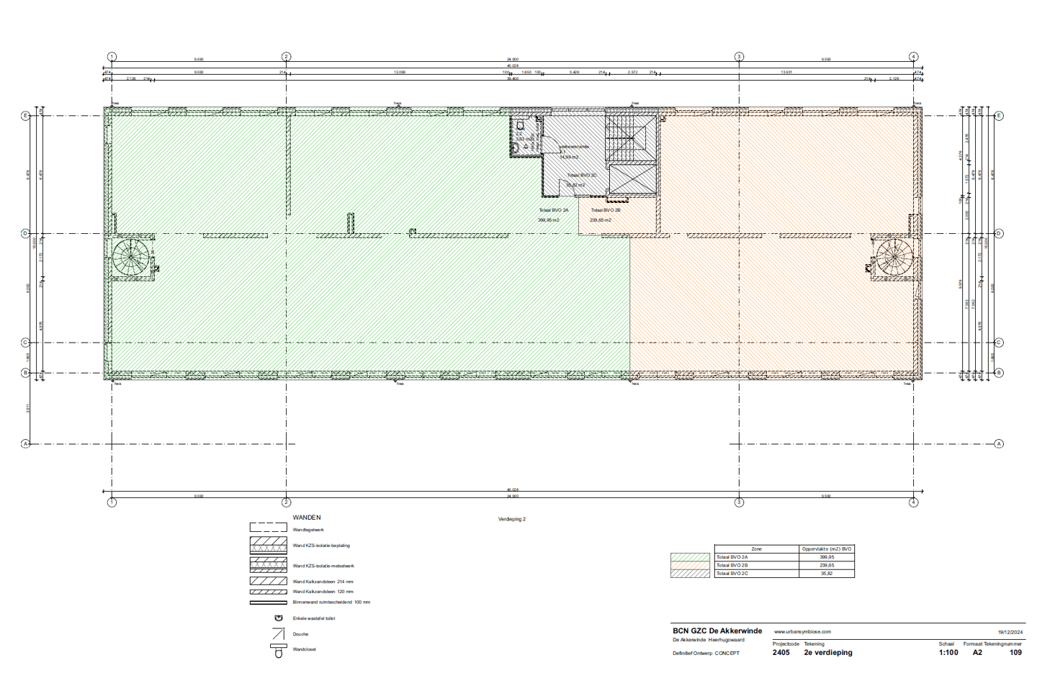Click the 2e verdieping drawing title
This screenshot has height=673, width=1037.
pos(828,653)
